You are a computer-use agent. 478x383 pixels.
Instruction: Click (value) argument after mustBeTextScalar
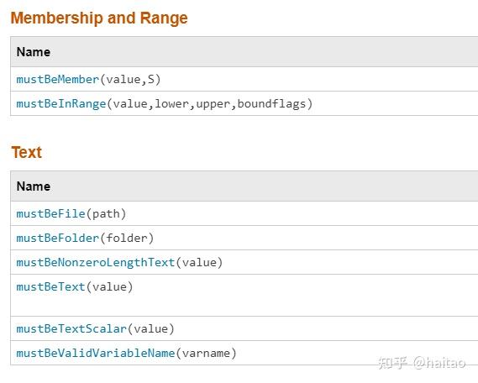click(x=151, y=329)
